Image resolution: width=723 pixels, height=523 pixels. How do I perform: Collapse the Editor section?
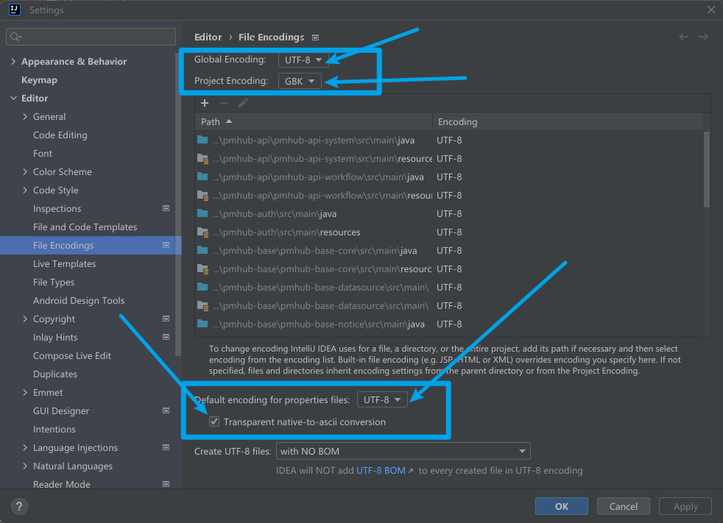[13, 98]
